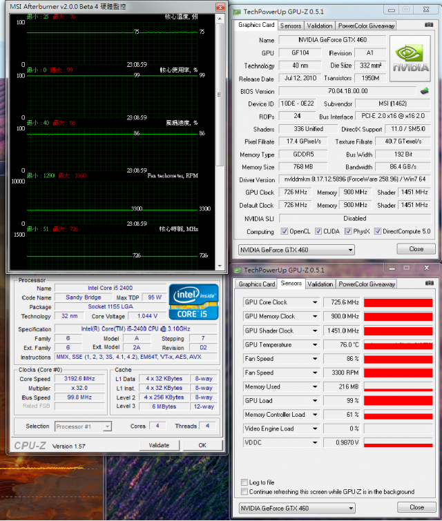Click Memory Used value 216 MB
This screenshot has width=442, height=521.
point(342,386)
